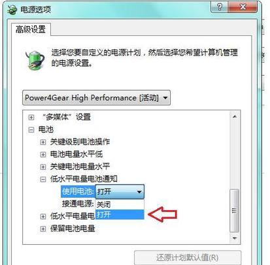270x265 pixels.
Task: Expand 关键电池电量水平 node
Action: point(43,166)
